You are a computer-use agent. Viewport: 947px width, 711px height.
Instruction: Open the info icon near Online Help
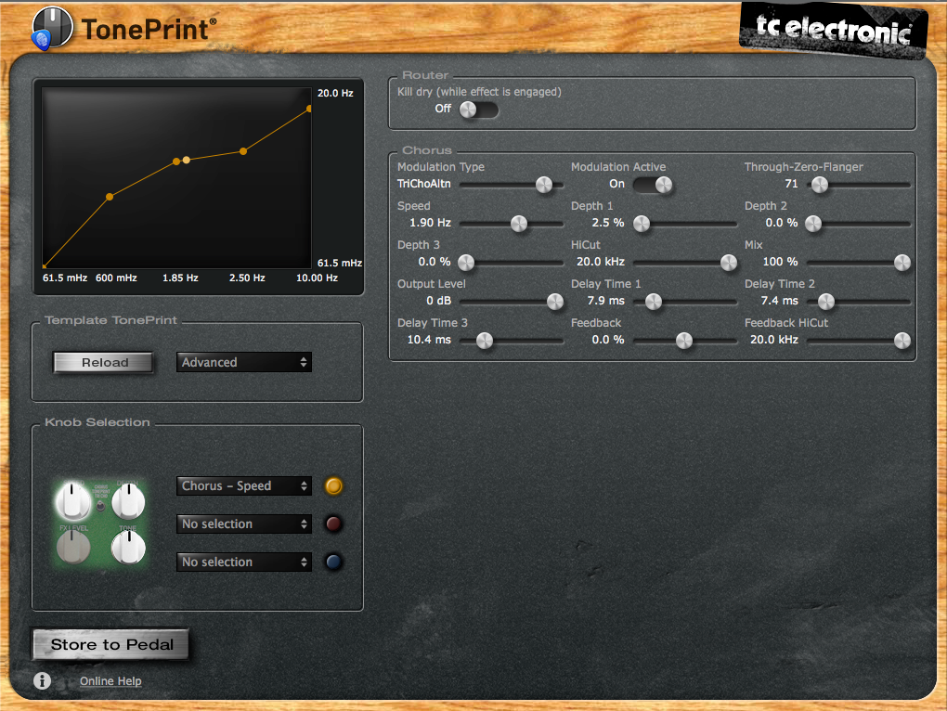tap(42, 680)
